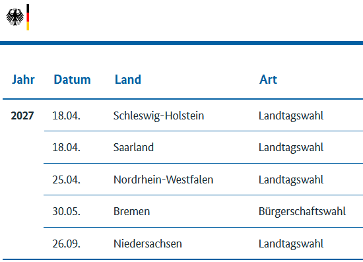Select Landtagswahl in the Saarland row
The width and height of the screenshot is (363, 262).
pyautogui.click(x=291, y=148)
